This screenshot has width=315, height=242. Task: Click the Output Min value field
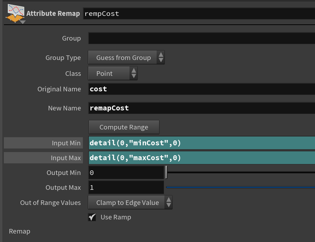(x=126, y=173)
